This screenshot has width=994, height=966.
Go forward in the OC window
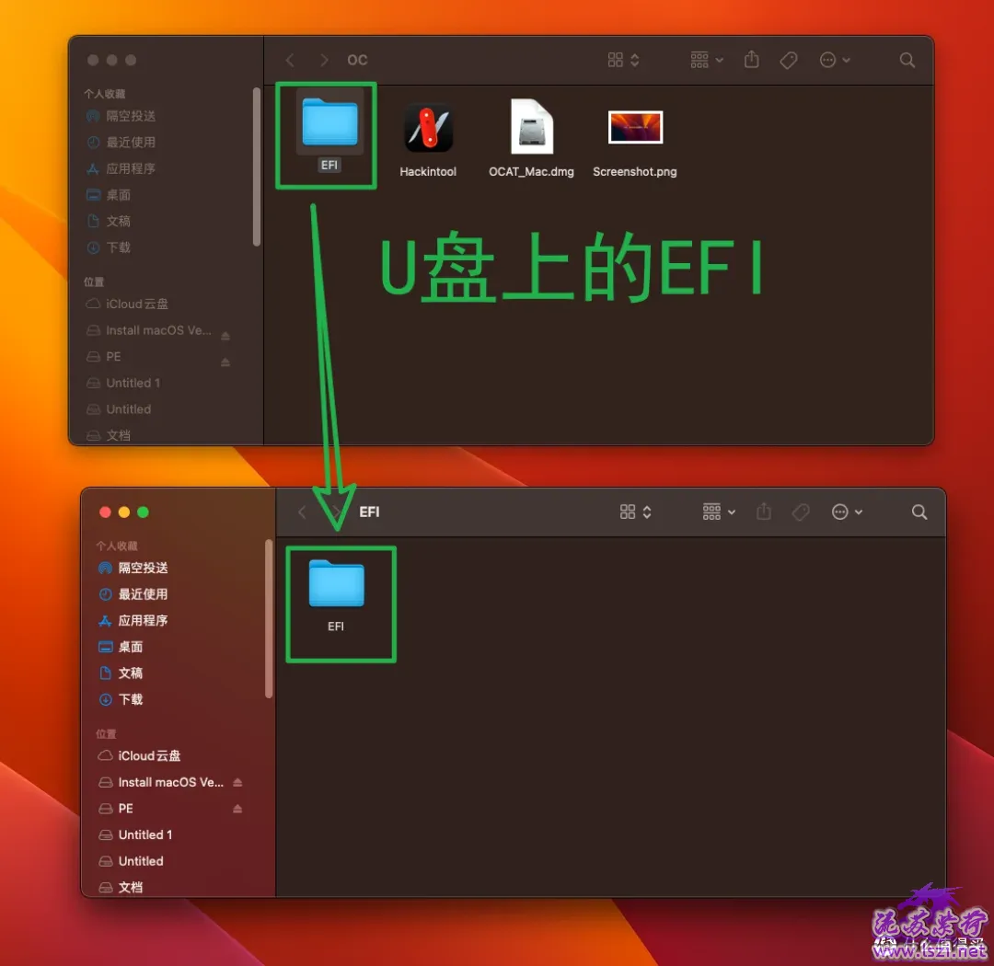(324, 60)
